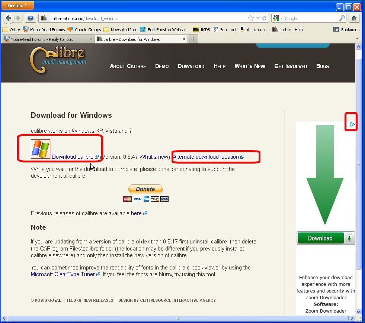The height and width of the screenshot is (323, 365).
Task: Open the Other bookmarks folder
Action: pyautogui.click(x=12, y=29)
